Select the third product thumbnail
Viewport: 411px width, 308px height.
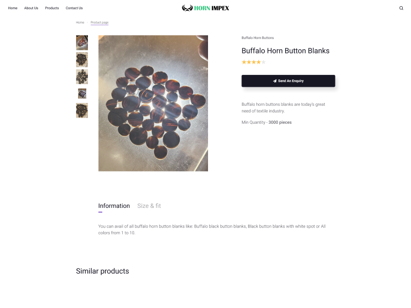click(82, 76)
